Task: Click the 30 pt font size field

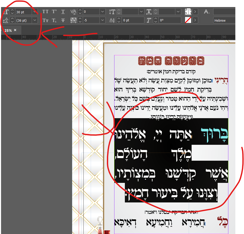Action: (24, 12)
